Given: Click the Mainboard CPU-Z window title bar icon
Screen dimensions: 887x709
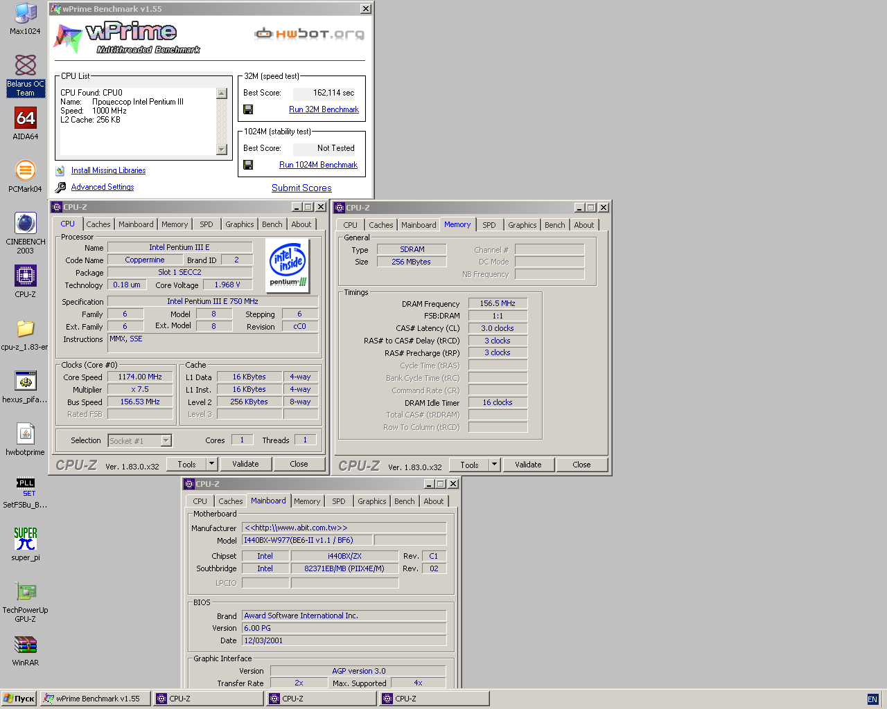Looking at the screenshot, I should (x=189, y=484).
